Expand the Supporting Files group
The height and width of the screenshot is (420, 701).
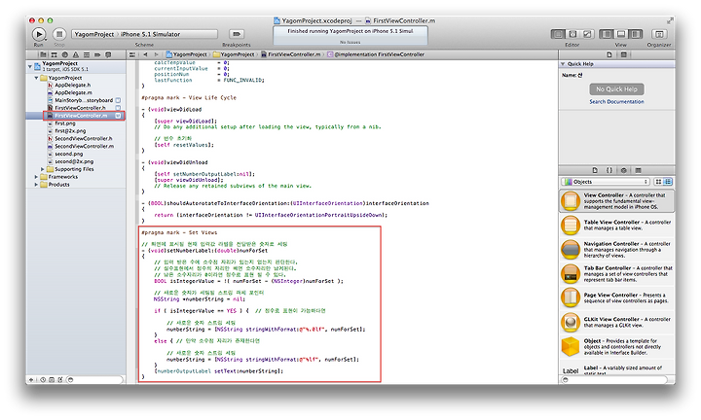coord(43,169)
